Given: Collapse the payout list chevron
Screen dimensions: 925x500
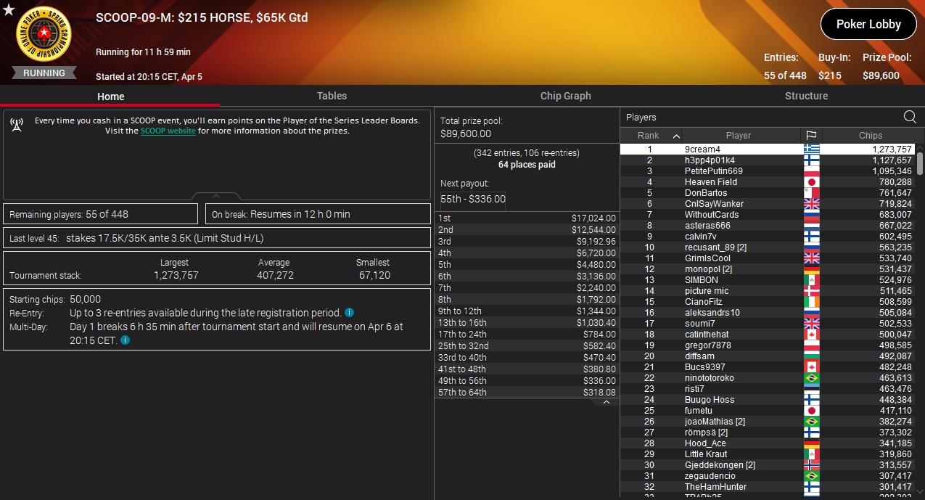Looking at the screenshot, I should click(x=607, y=402).
